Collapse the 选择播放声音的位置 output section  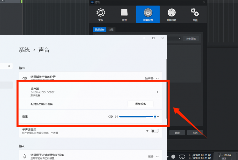point(157,78)
